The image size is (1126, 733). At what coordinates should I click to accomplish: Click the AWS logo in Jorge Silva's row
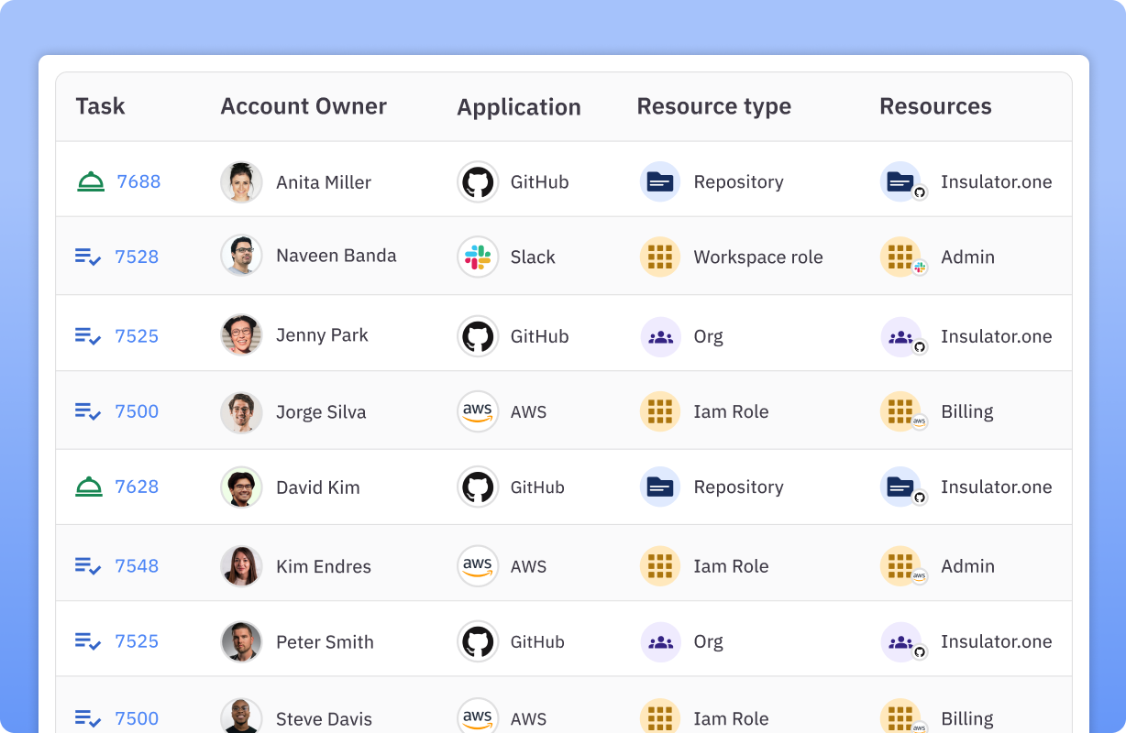[478, 411]
